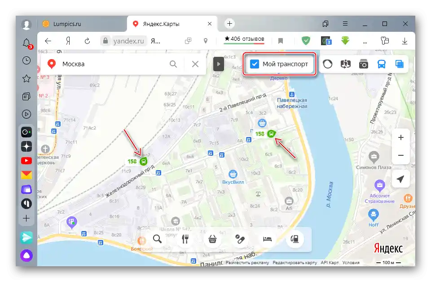
Task: Open Разместить рекламу link
Action: click(247, 263)
